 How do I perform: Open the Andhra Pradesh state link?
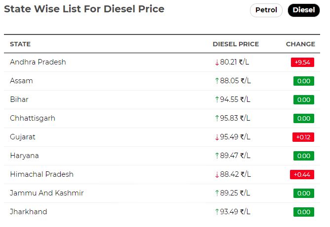tap(38, 62)
